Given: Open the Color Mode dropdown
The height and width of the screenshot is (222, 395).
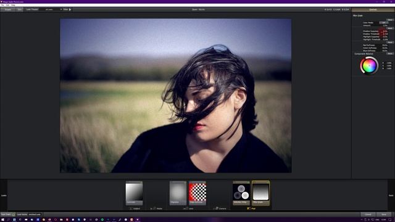Looking at the screenshot, I should tap(384, 23).
